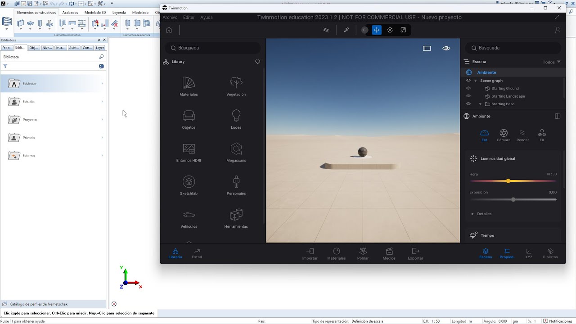Screen dimensions: 576x324
Task: Toggle the viewport aspect frame button
Action: pyautogui.click(x=427, y=48)
